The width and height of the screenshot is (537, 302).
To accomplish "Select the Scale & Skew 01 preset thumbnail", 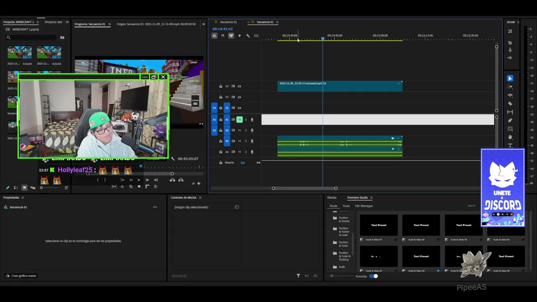I will [x=379, y=225].
